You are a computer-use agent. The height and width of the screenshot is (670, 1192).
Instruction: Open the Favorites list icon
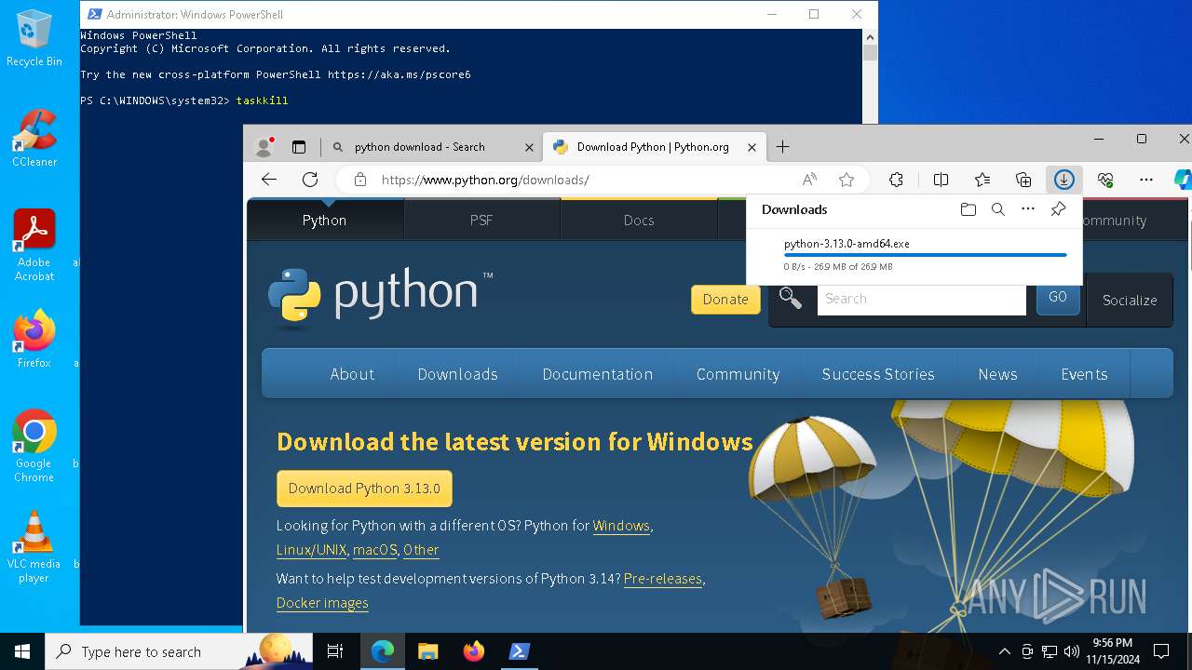(982, 180)
